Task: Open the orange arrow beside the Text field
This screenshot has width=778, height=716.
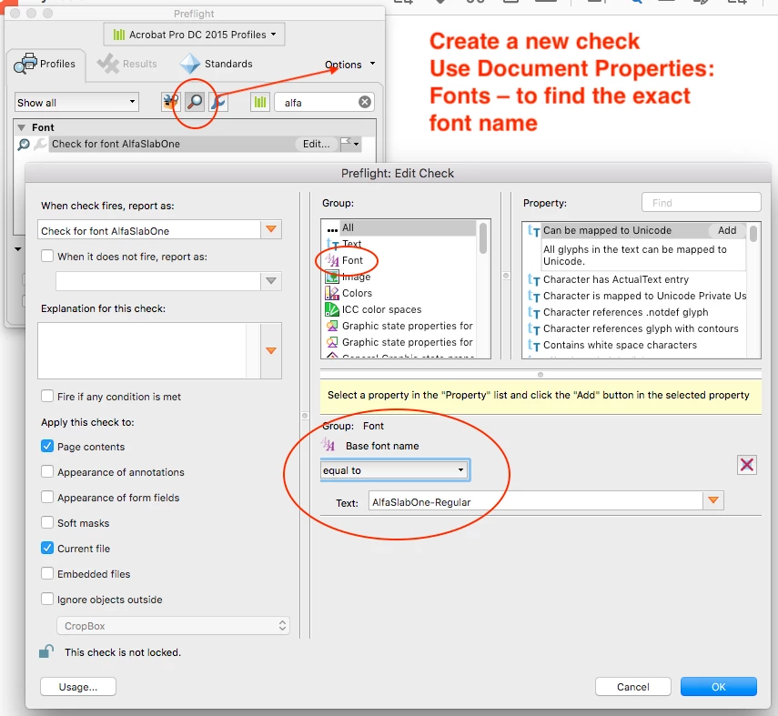Action: [713, 500]
